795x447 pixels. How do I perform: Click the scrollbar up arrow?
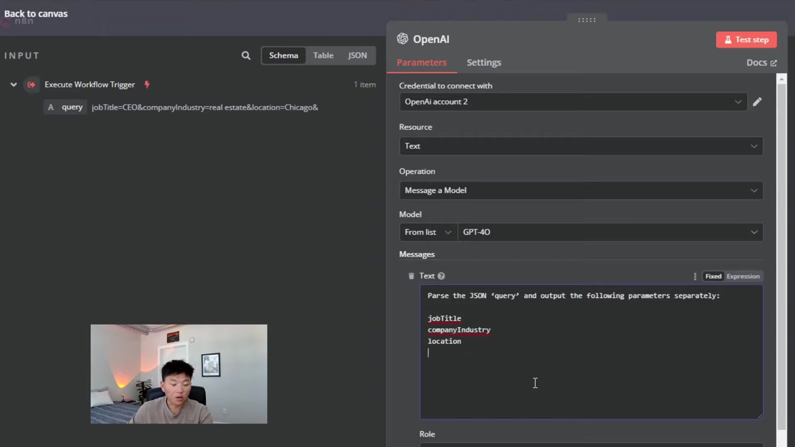pos(781,79)
